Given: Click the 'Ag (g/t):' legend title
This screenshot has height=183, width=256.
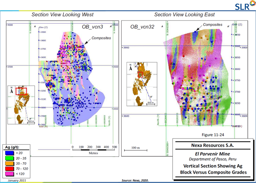Looking at the screenshot, I should [12, 147].
